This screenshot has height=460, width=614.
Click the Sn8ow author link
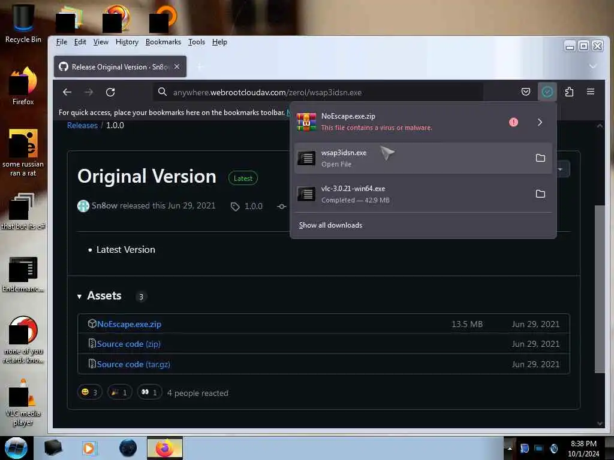point(104,206)
